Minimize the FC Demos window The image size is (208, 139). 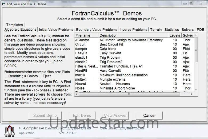point(185,3)
